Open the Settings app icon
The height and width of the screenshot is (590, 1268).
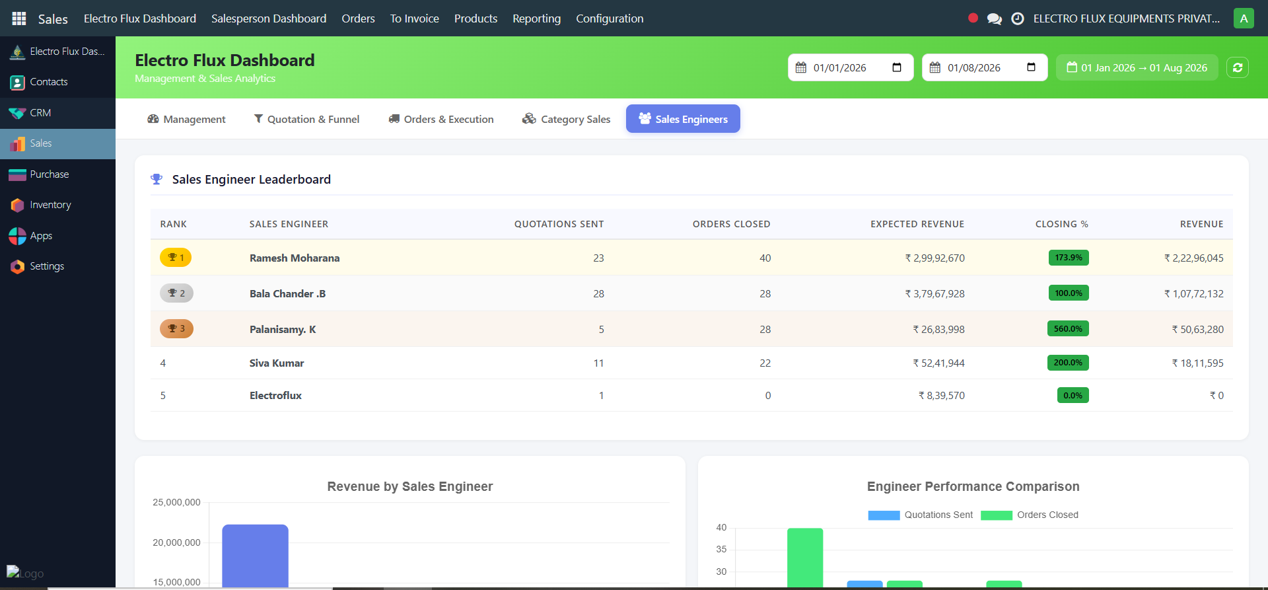tap(17, 266)
